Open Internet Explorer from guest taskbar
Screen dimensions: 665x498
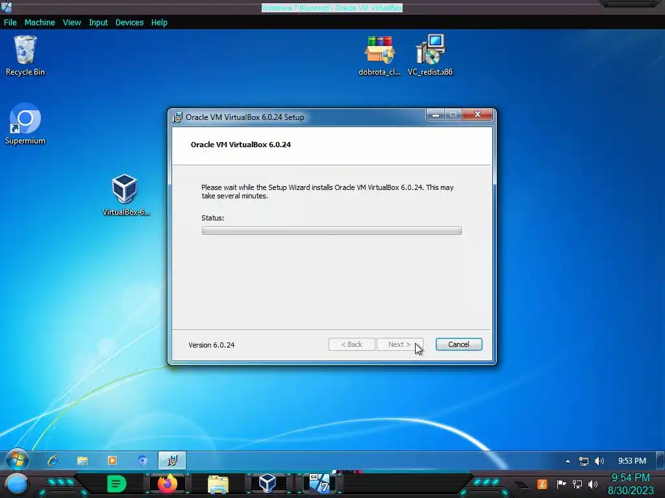click(53, 460)
